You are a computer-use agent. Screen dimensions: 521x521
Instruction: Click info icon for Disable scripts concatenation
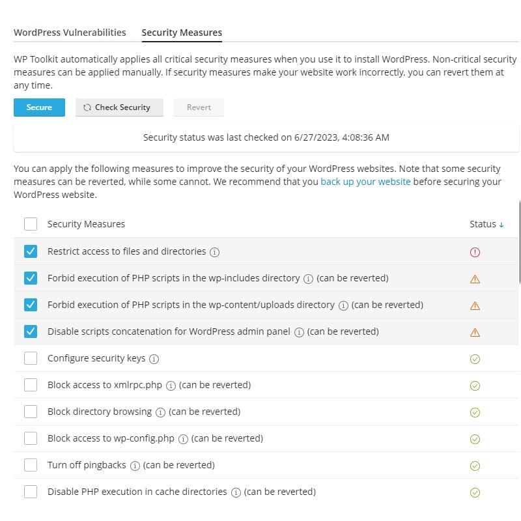click(299, 332)
